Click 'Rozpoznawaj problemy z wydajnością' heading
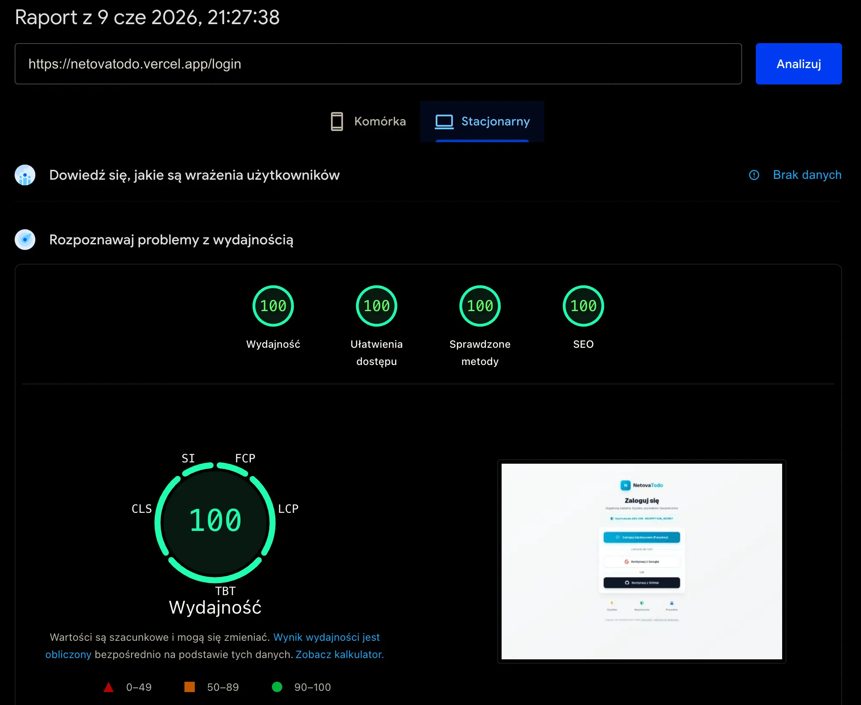The height and width of the screenshot is (705, 861). pos(171,240)
